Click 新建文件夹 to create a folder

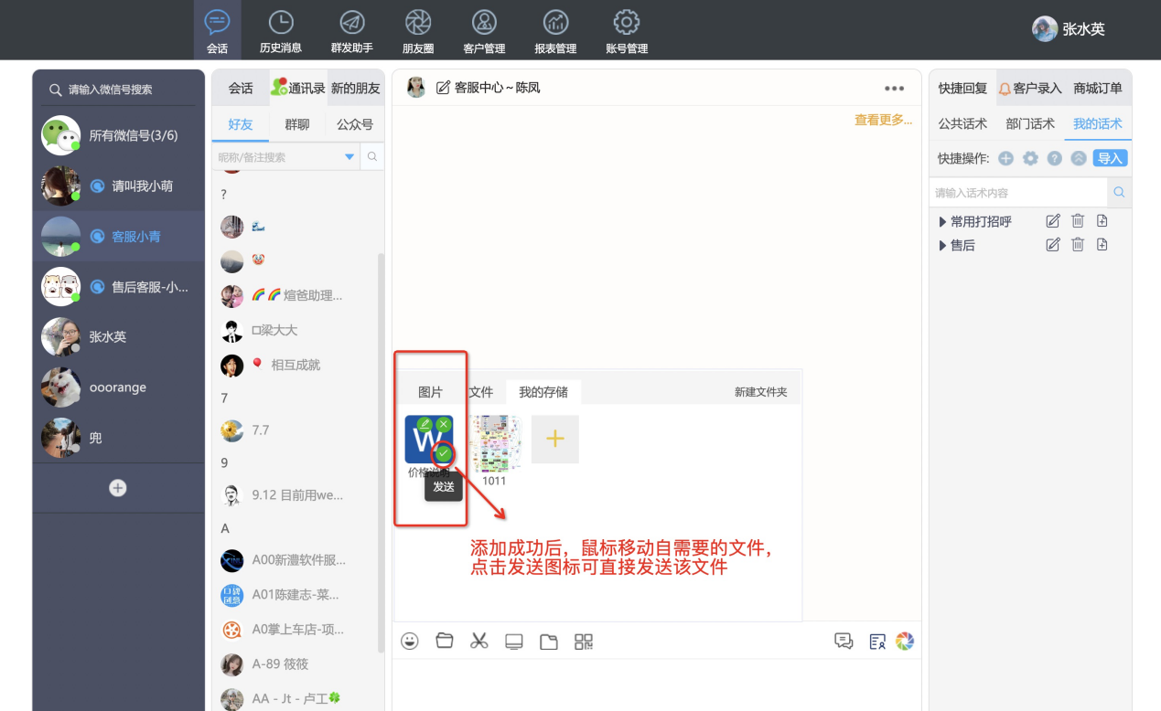tap(761, 392)
